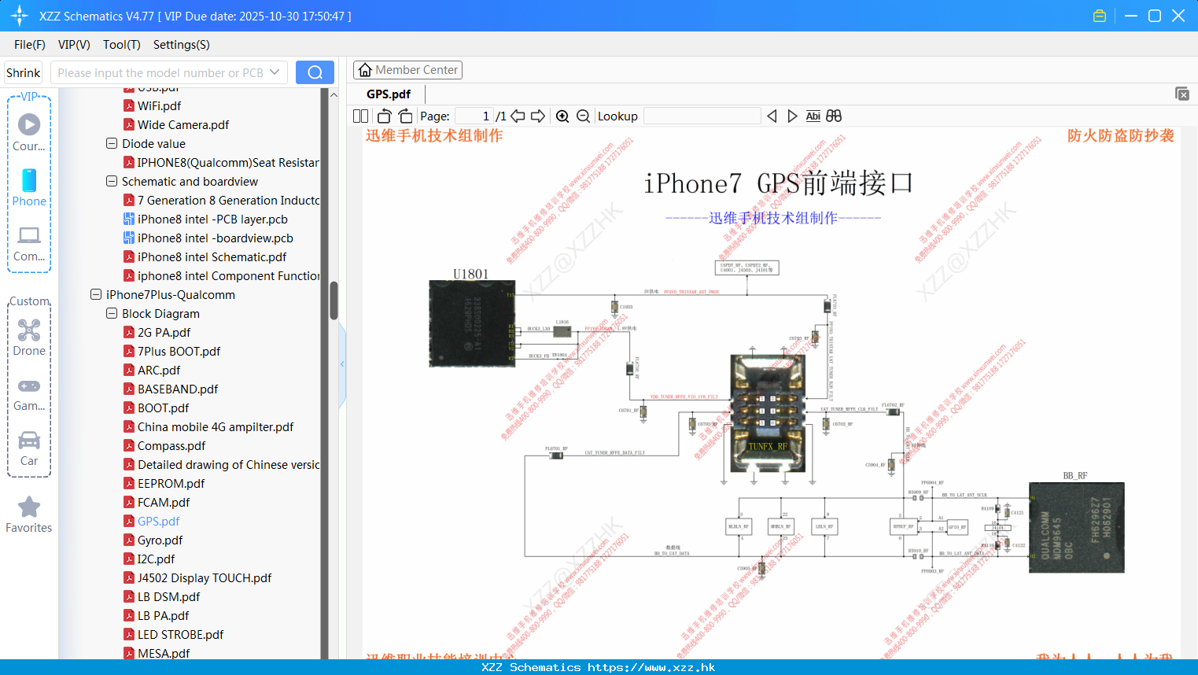The width and height of the screenshot is (1198, 675).
Task: Open Gyro.pdf
Action: click(x=160, y=540)
